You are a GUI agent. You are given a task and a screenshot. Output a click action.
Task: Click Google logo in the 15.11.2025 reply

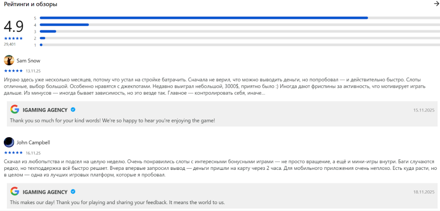click(x=15, y=109)
